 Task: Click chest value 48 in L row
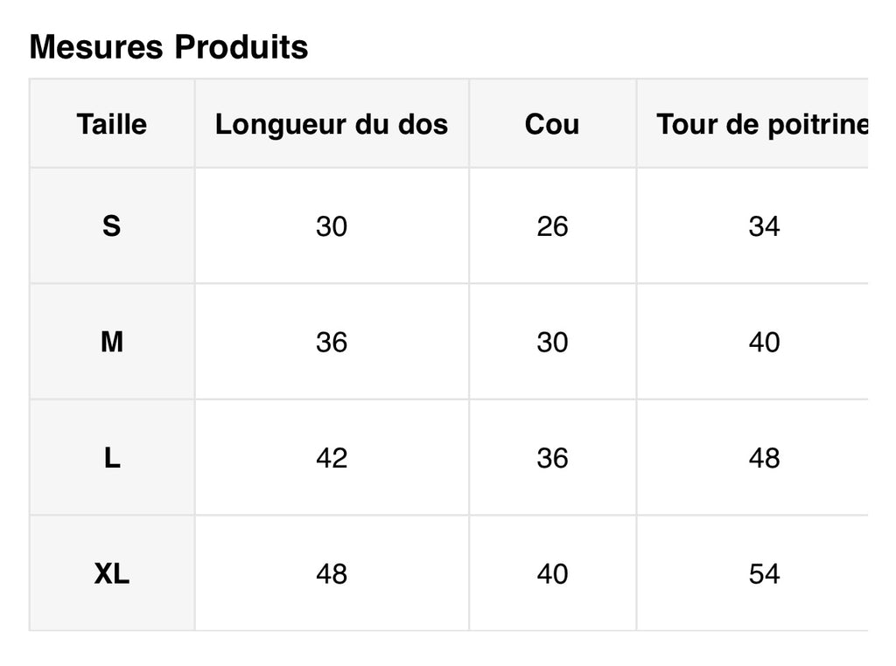(764, 458)
